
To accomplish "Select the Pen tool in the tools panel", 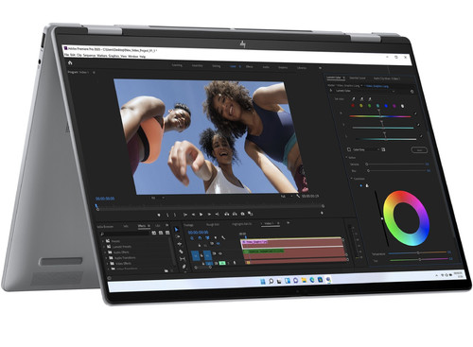I will pyautogui.click(x=184, y=267).
